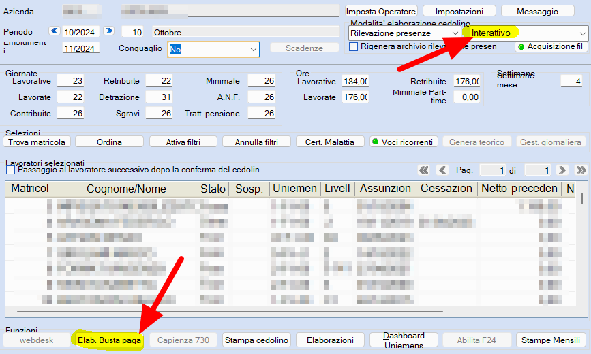Click the Messaggio button
Viewport: 591px width, 354px height.
(x=537, y=12)
